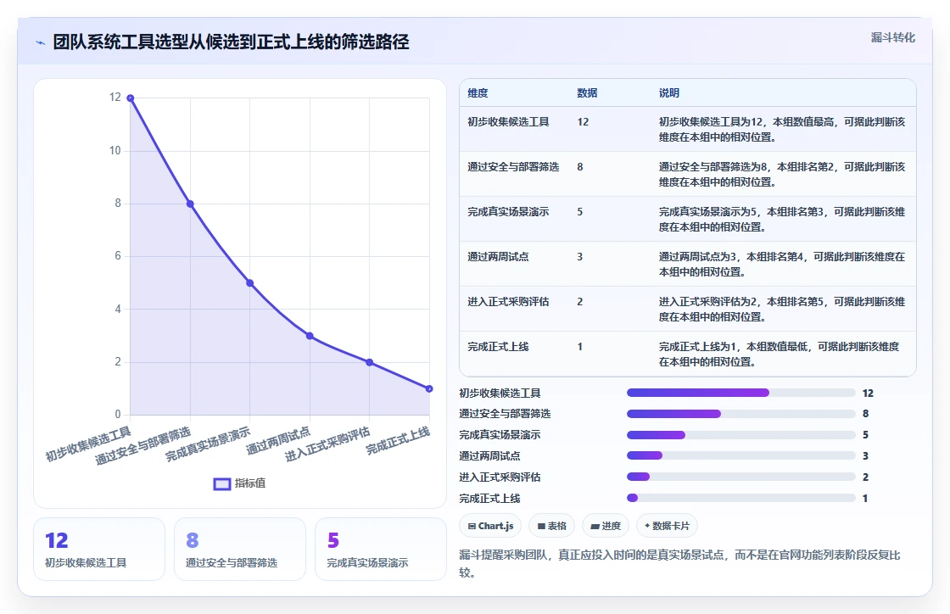
Task: Click the 完成真实场景演示 progress bar
Action: click(x=741, y=435)
